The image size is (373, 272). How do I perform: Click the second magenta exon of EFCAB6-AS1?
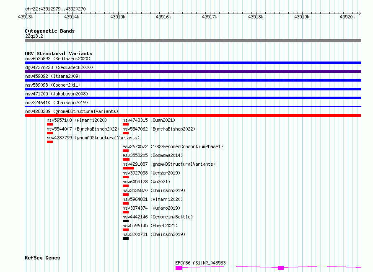click(281, 268)
